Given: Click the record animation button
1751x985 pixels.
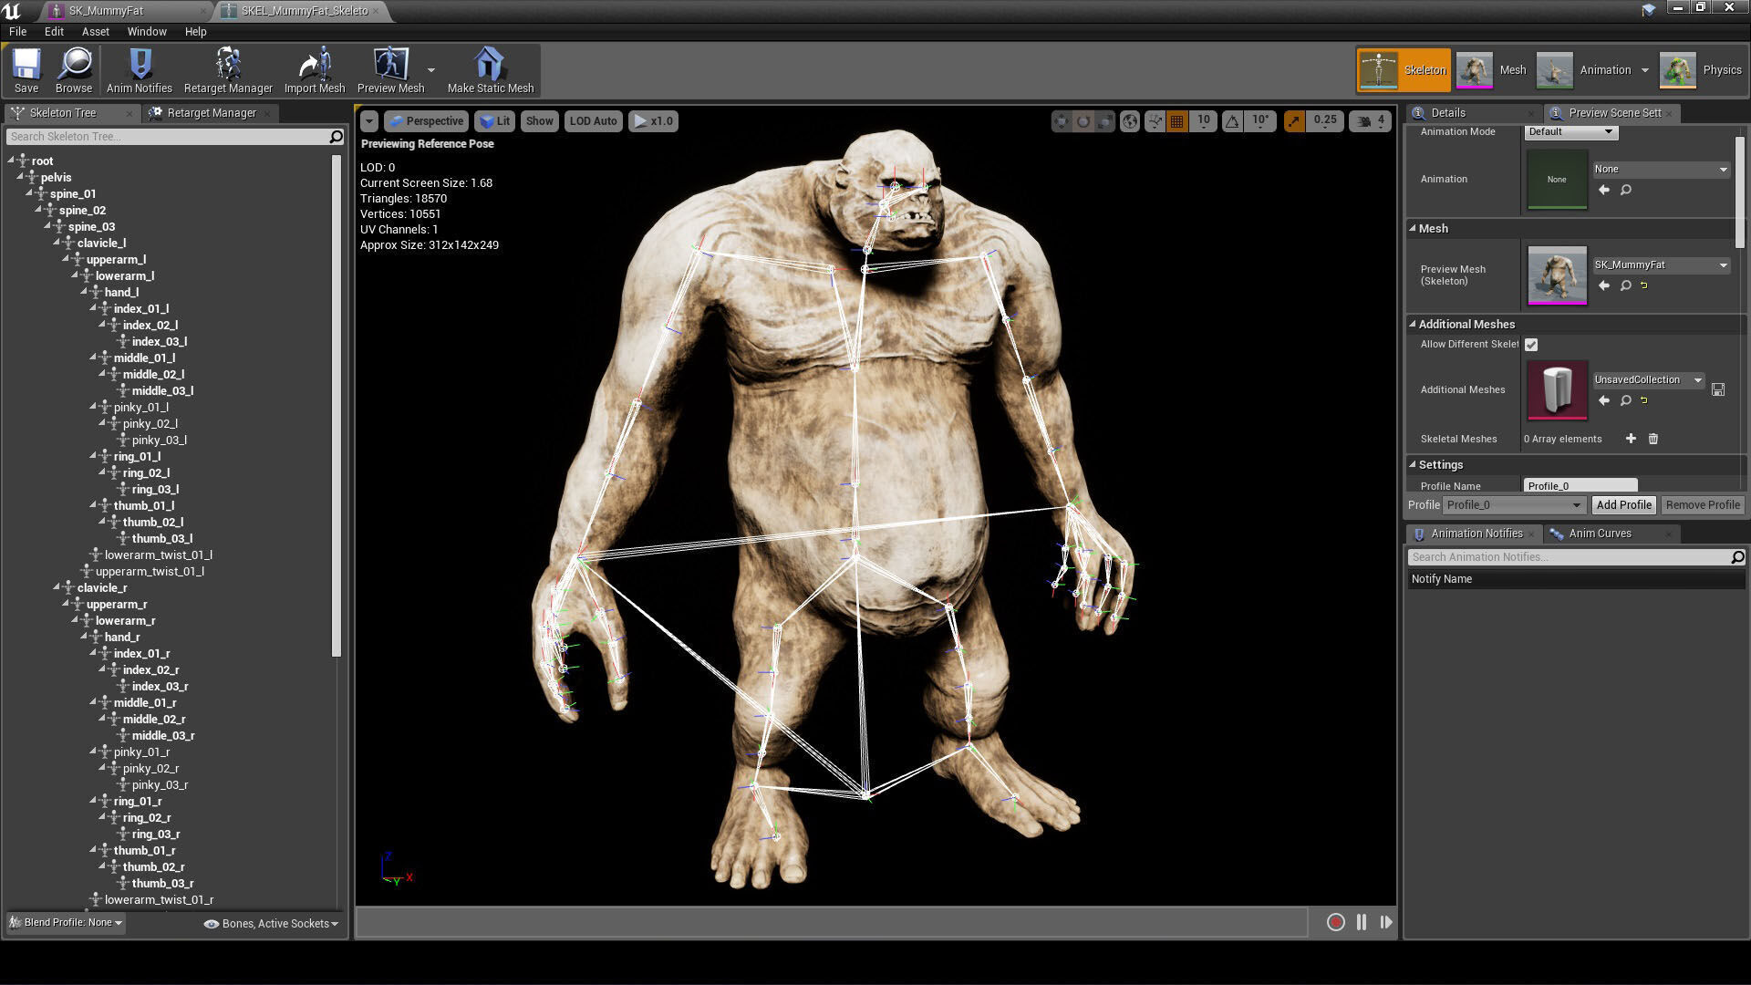Looking at the screenshot, I should pyautogui.click(x=1336, y=923).
